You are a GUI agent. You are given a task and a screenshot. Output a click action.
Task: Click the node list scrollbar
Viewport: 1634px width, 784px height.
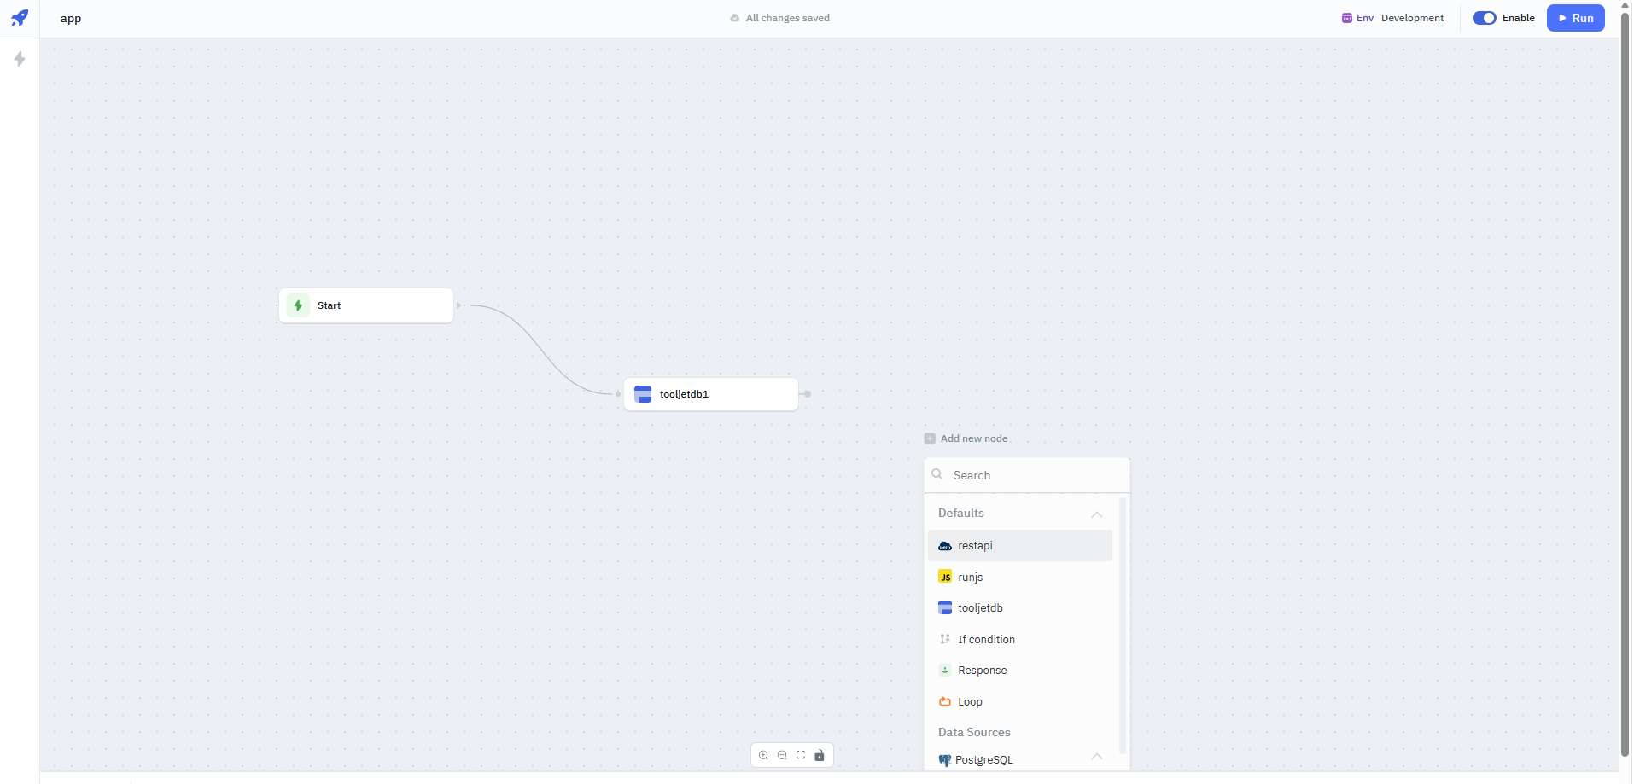click(1123, 626)
